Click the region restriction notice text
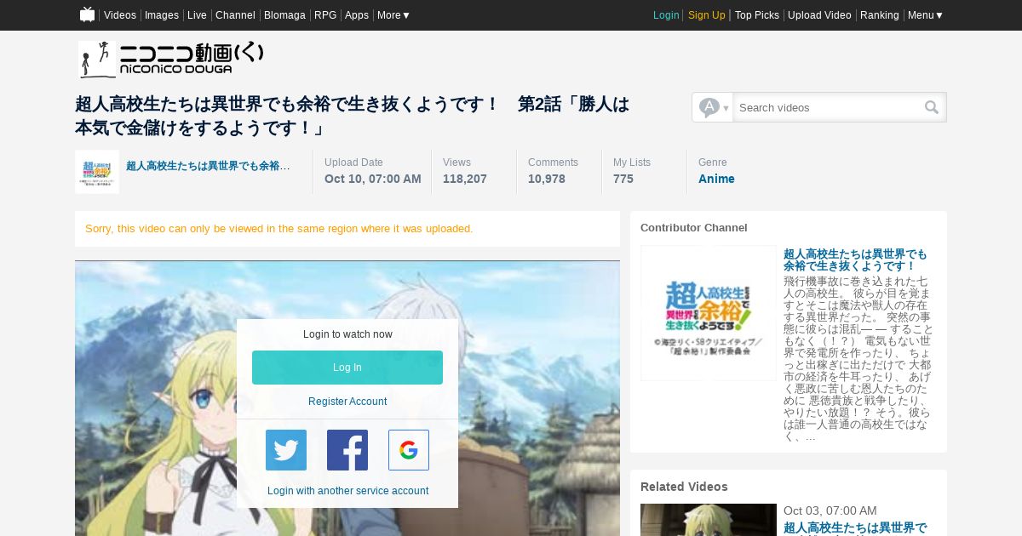Screen dimensions: 1022x536 pos(279,229)
